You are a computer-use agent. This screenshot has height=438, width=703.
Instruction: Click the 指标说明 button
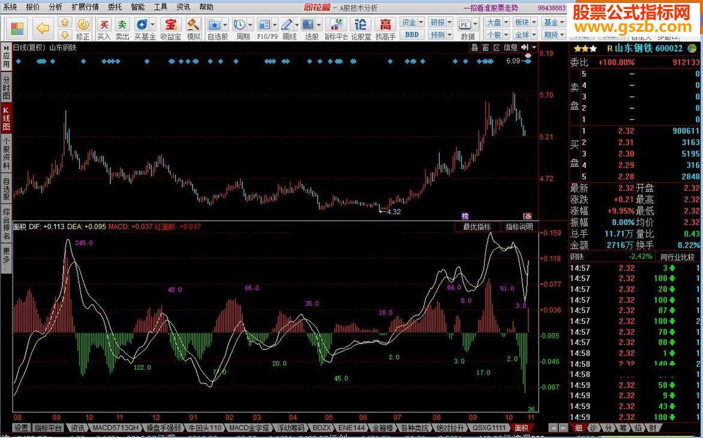pyautogui.click(x=519, y=227)
